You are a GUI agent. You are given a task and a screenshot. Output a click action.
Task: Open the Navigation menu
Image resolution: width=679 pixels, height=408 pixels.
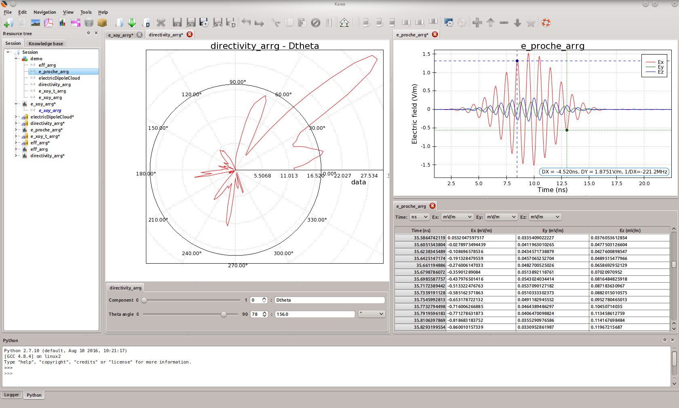(44, 12)
